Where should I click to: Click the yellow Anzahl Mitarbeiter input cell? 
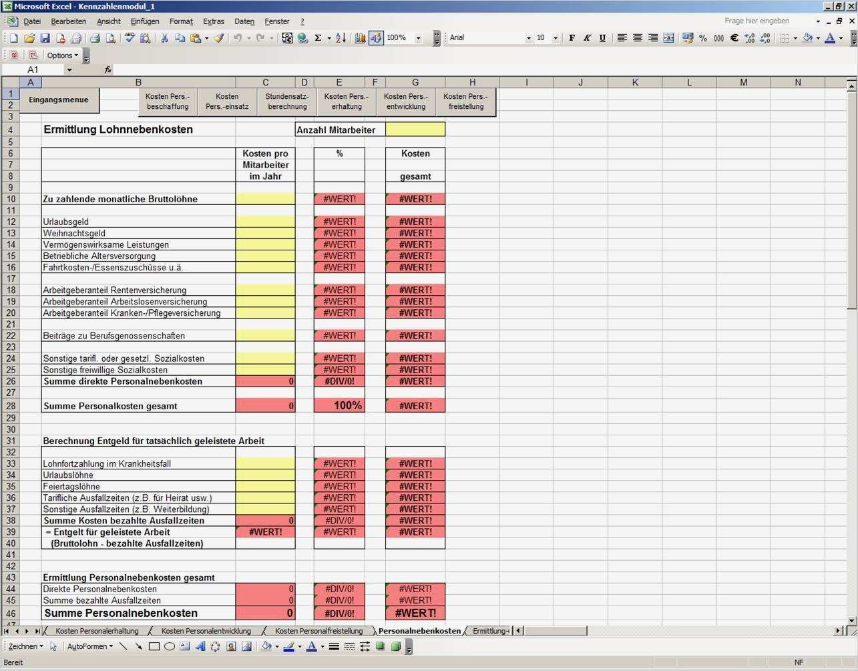point(415,130)
